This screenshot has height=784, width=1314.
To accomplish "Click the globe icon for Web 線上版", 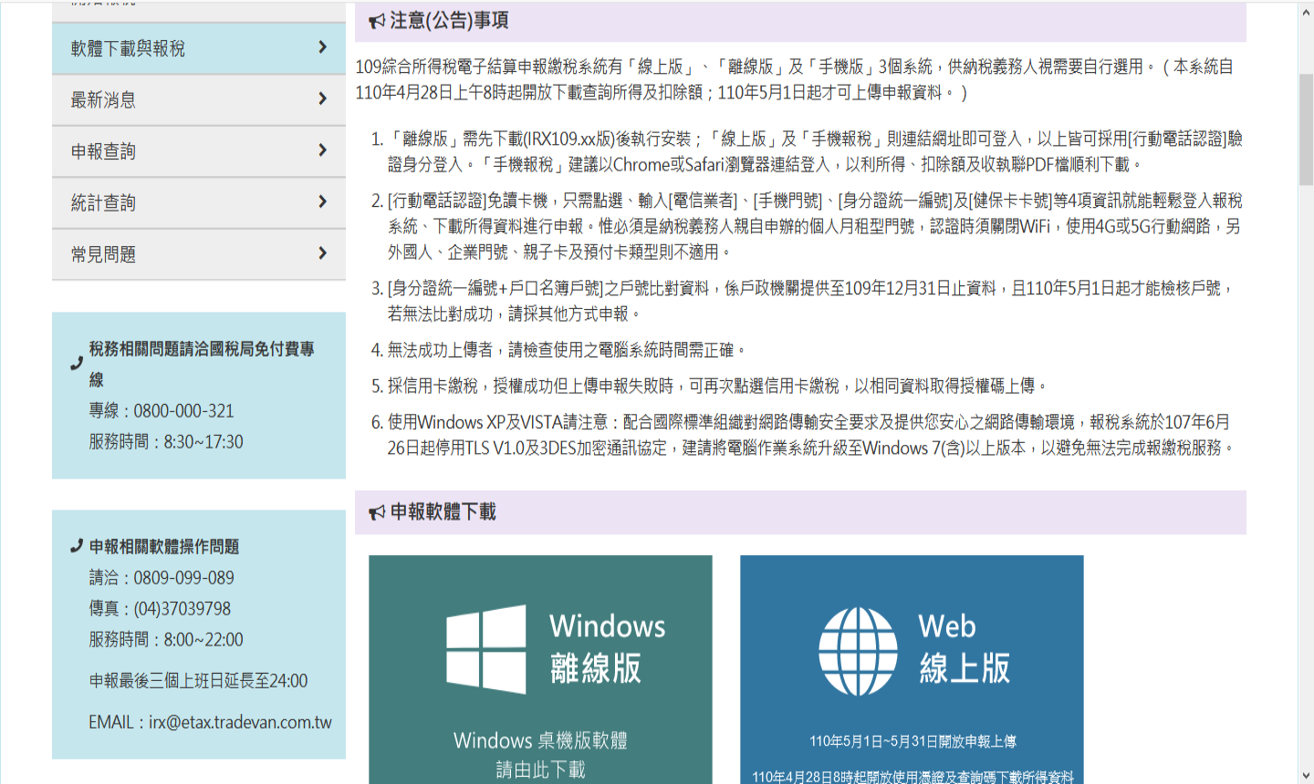I will pyautogui.click(x=858, y=652).
